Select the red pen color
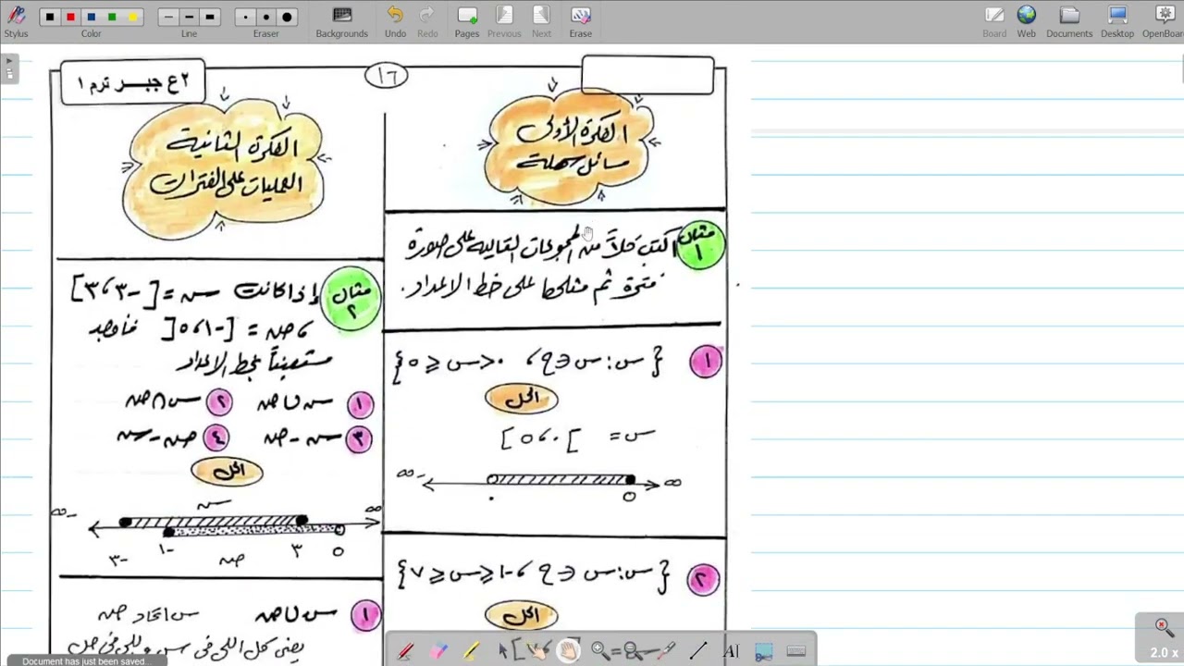This screenshot has height=666, width=1184. pos(70,17)
